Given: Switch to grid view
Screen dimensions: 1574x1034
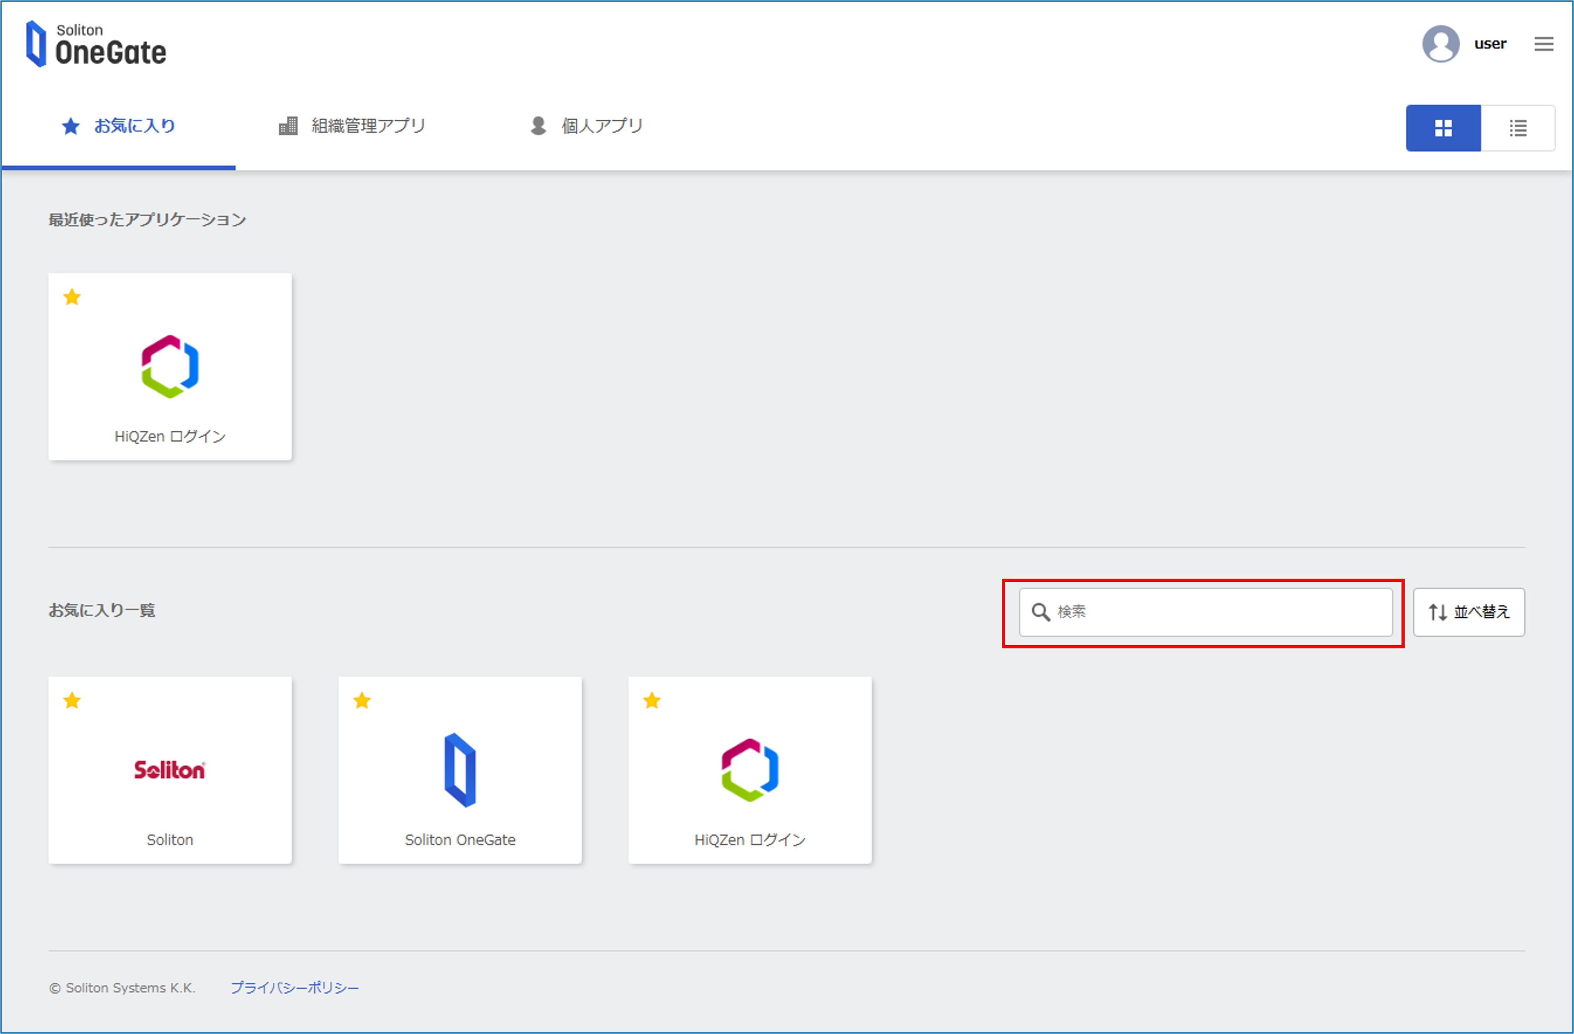Looking at the screenshot, I should tap(1443, 128).
